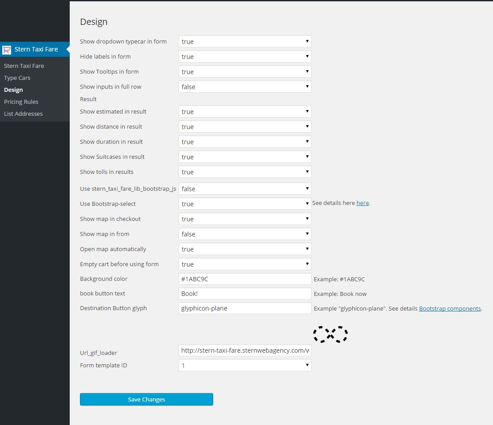Screen dimensions: 493x425
Task: Open Design submenu item
Action: tap(13, 90)
